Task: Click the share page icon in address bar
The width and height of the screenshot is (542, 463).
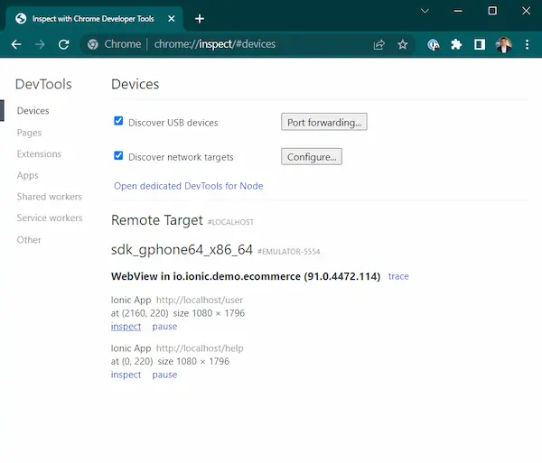Action: 379,44
